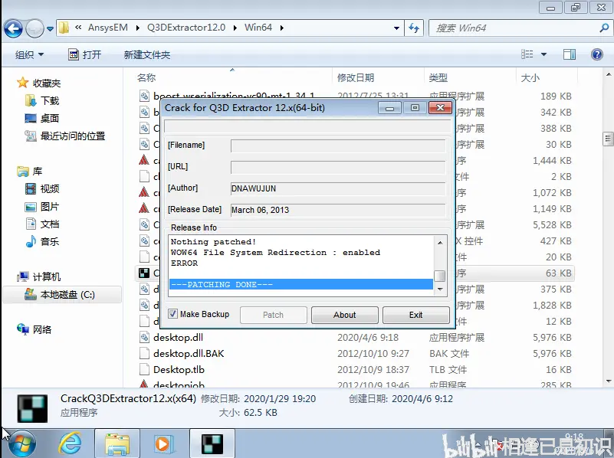Open the 图片 library
The width and height of the screenshot is (614, 458).
(x=42, y=207)
